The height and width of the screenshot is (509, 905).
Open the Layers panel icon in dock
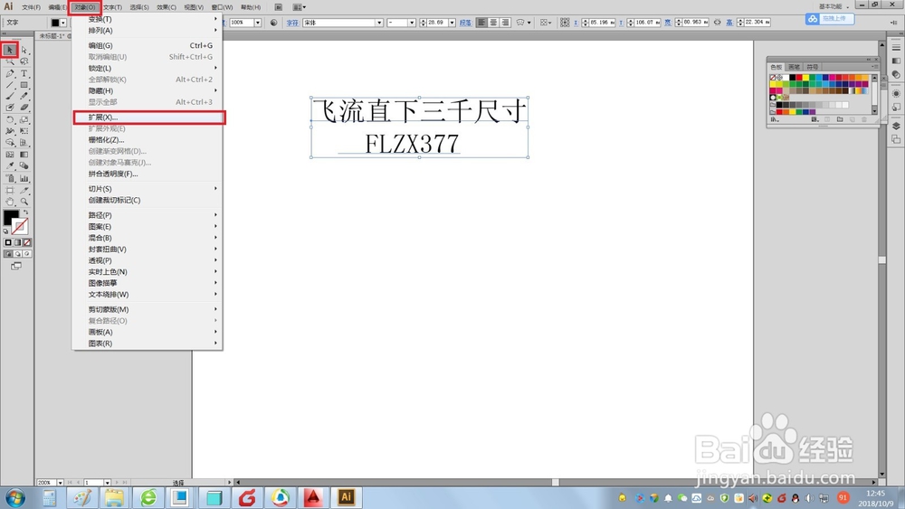pos(896,126)
